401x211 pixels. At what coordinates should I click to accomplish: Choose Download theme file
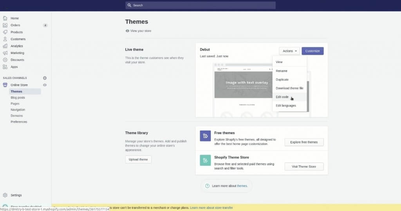(x=289, y=88)
